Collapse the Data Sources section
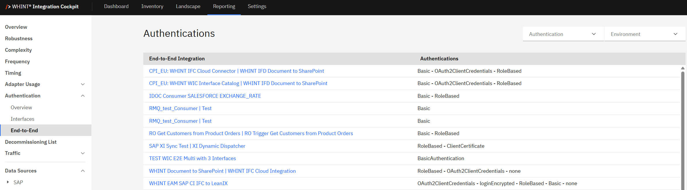687x190 pixels. pos(83,171)
